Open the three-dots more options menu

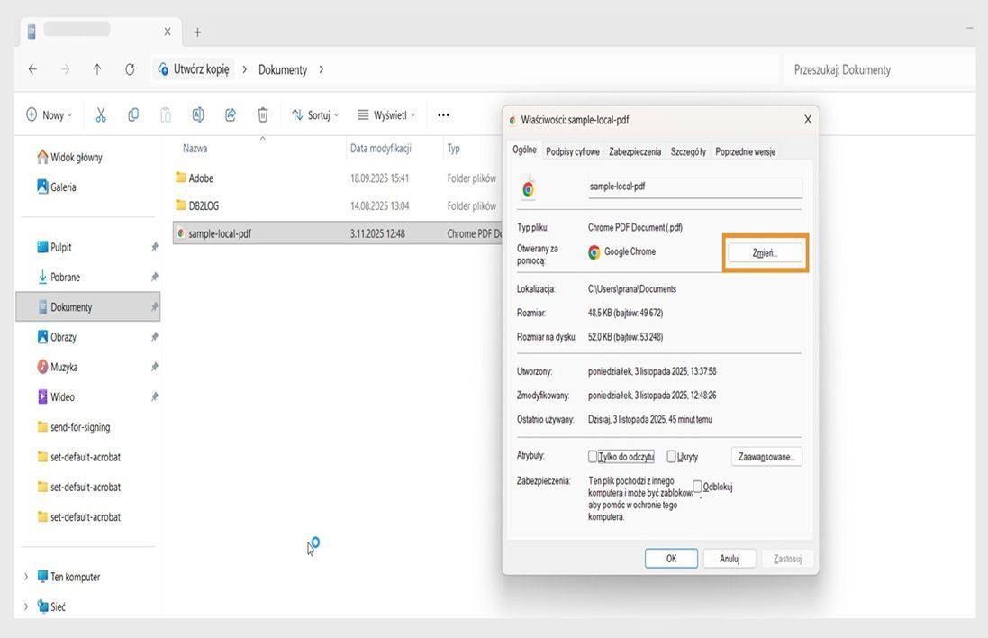point(443,114)
